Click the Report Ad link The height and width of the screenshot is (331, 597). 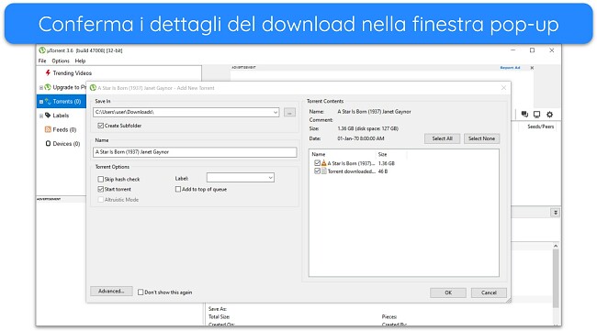pyautogui.click(x=510, y=68)
